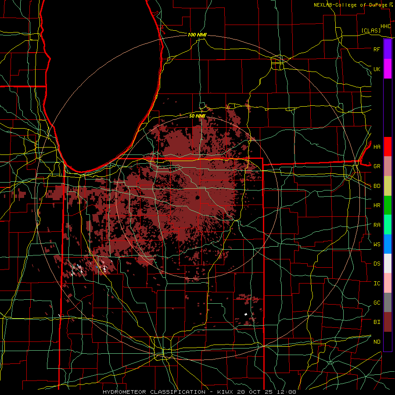Click the HR legend label
395x395 pixels.
click(377, 205)
